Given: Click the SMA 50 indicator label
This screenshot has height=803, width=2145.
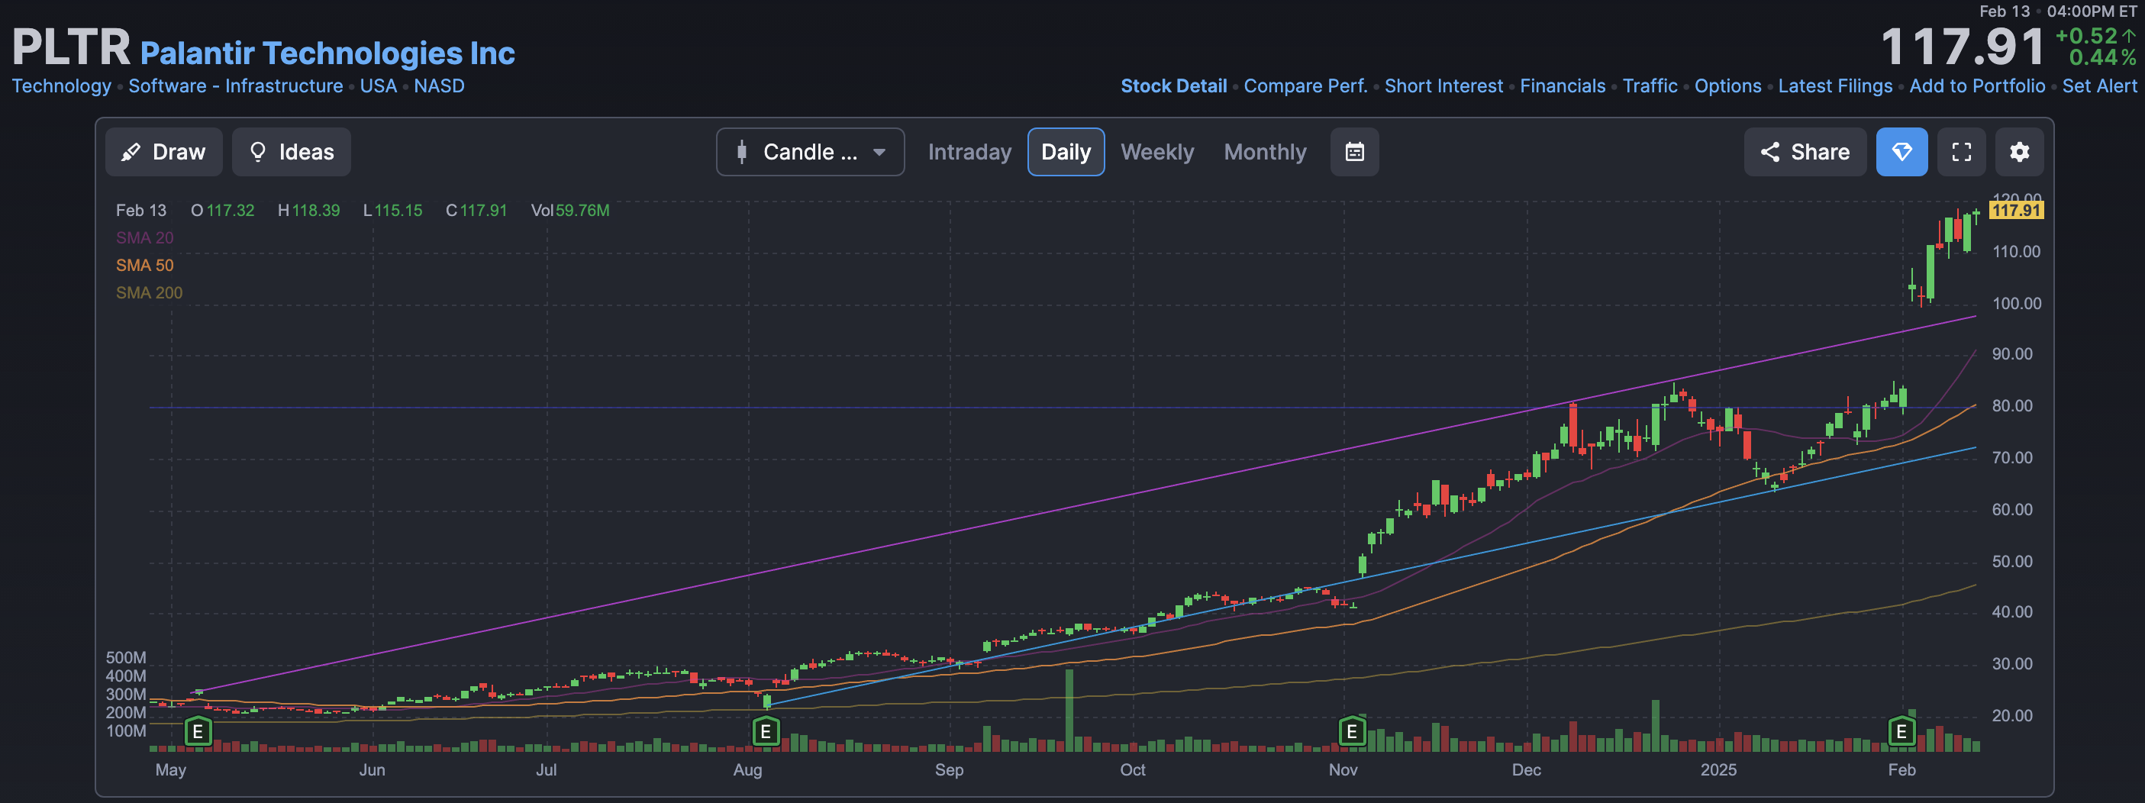Looking at the screenshot, I should point(145,265).
